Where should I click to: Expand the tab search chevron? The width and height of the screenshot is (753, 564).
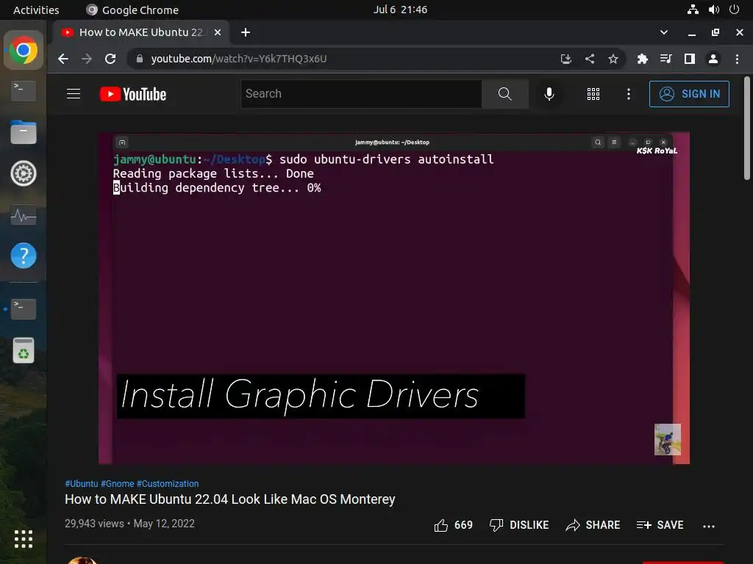tap(664, 32)
